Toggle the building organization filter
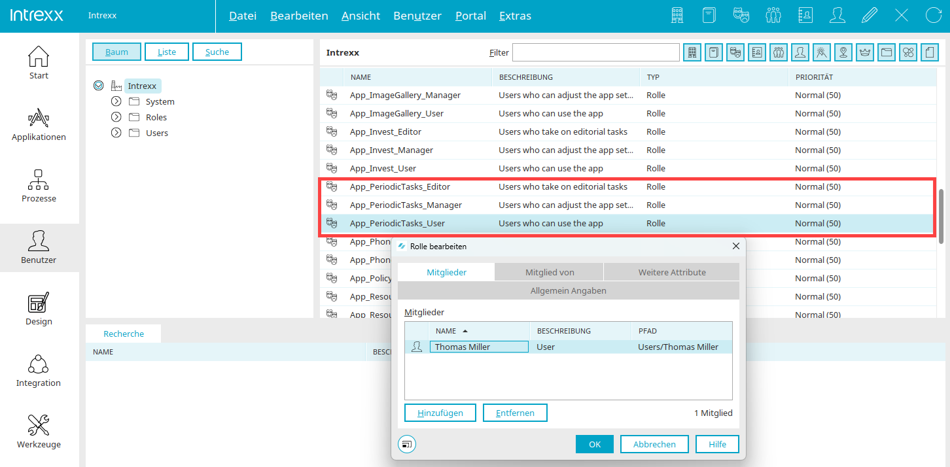Screen dimensions: 950x467 tap(692, 52)
